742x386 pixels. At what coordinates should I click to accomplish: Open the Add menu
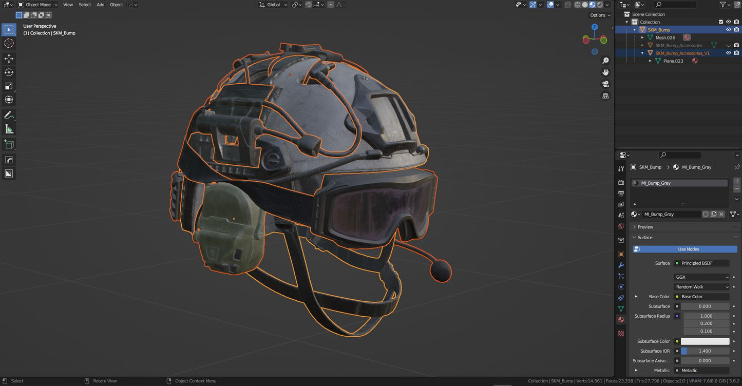pos(100,5)
